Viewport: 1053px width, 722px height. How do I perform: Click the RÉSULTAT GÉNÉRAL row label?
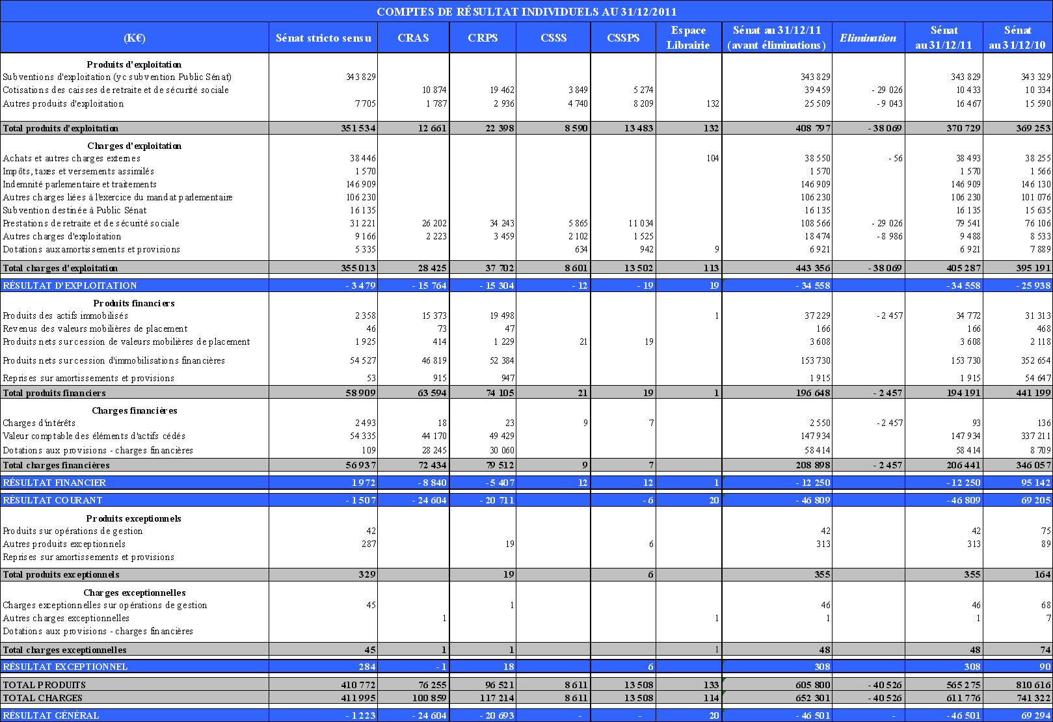click(x=51, y=715)
